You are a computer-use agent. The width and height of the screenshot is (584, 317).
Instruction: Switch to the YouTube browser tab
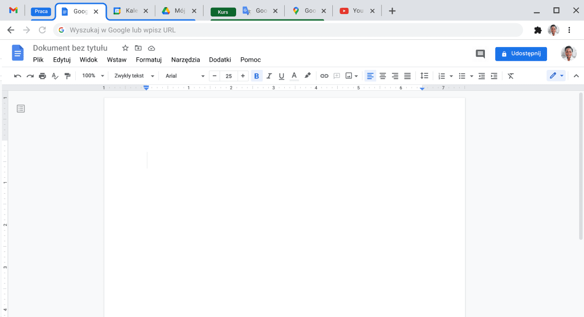pos(358,11)
